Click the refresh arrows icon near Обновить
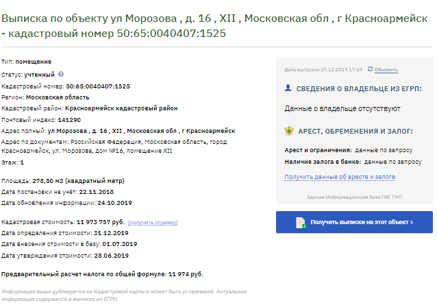This screenshot has height=305, width=437. [x=370, y=69]
